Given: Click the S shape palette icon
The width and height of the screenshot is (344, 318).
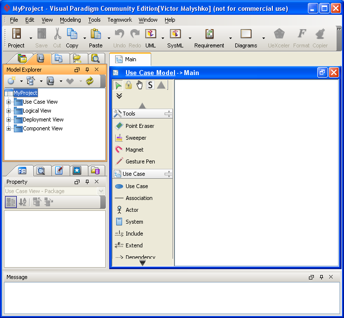Looking at the screenshot, I should point(150,85).
